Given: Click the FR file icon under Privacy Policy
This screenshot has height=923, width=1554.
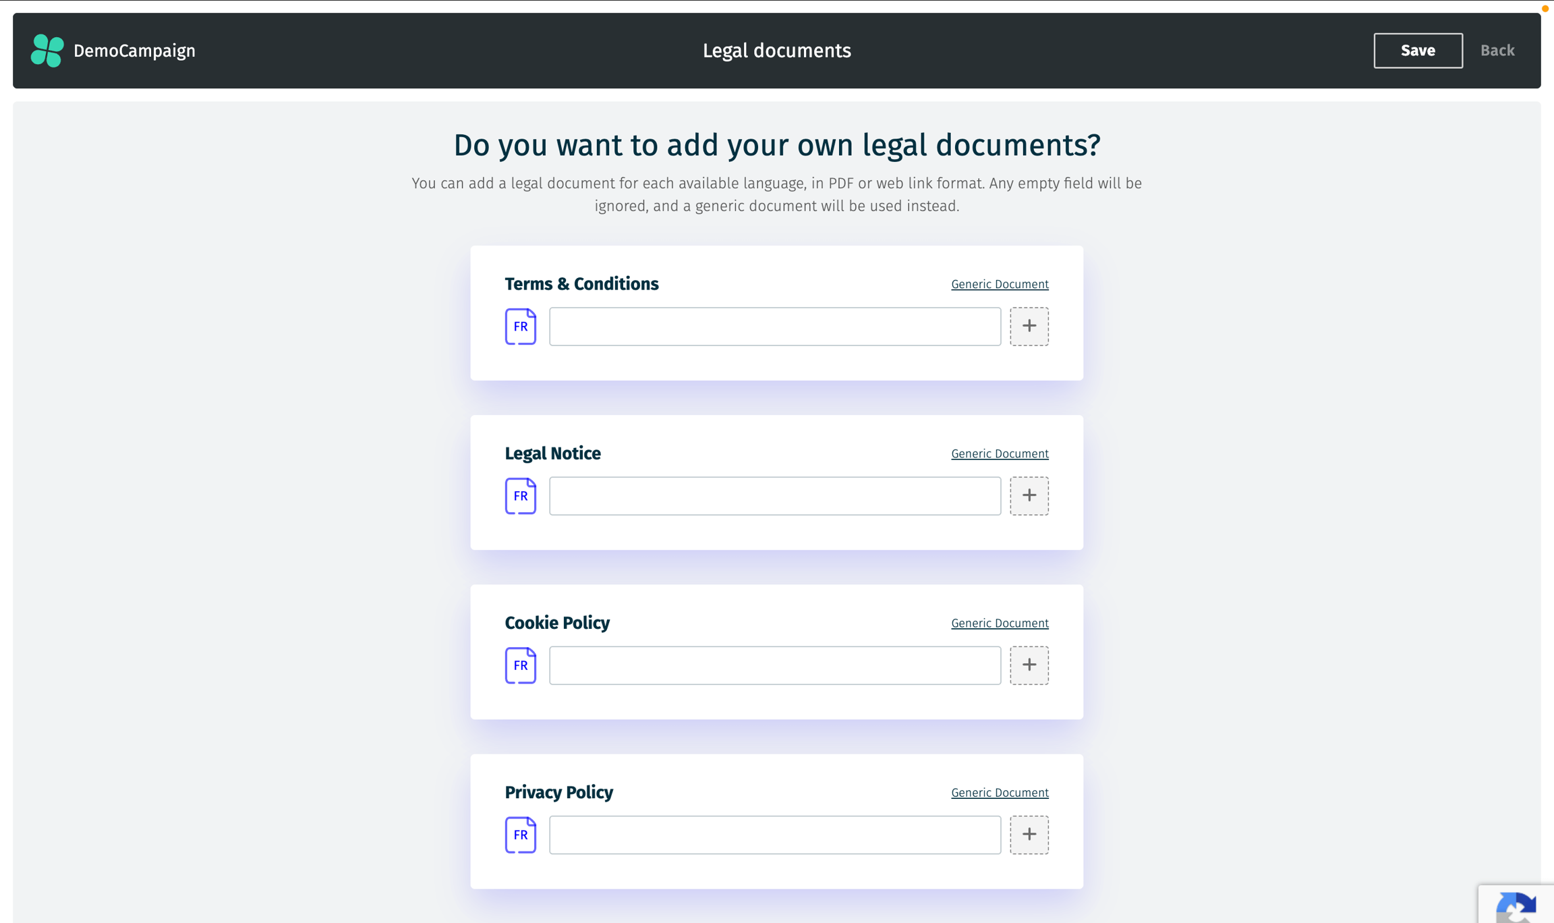Looking at the screenshot, I should pos(520,835).
